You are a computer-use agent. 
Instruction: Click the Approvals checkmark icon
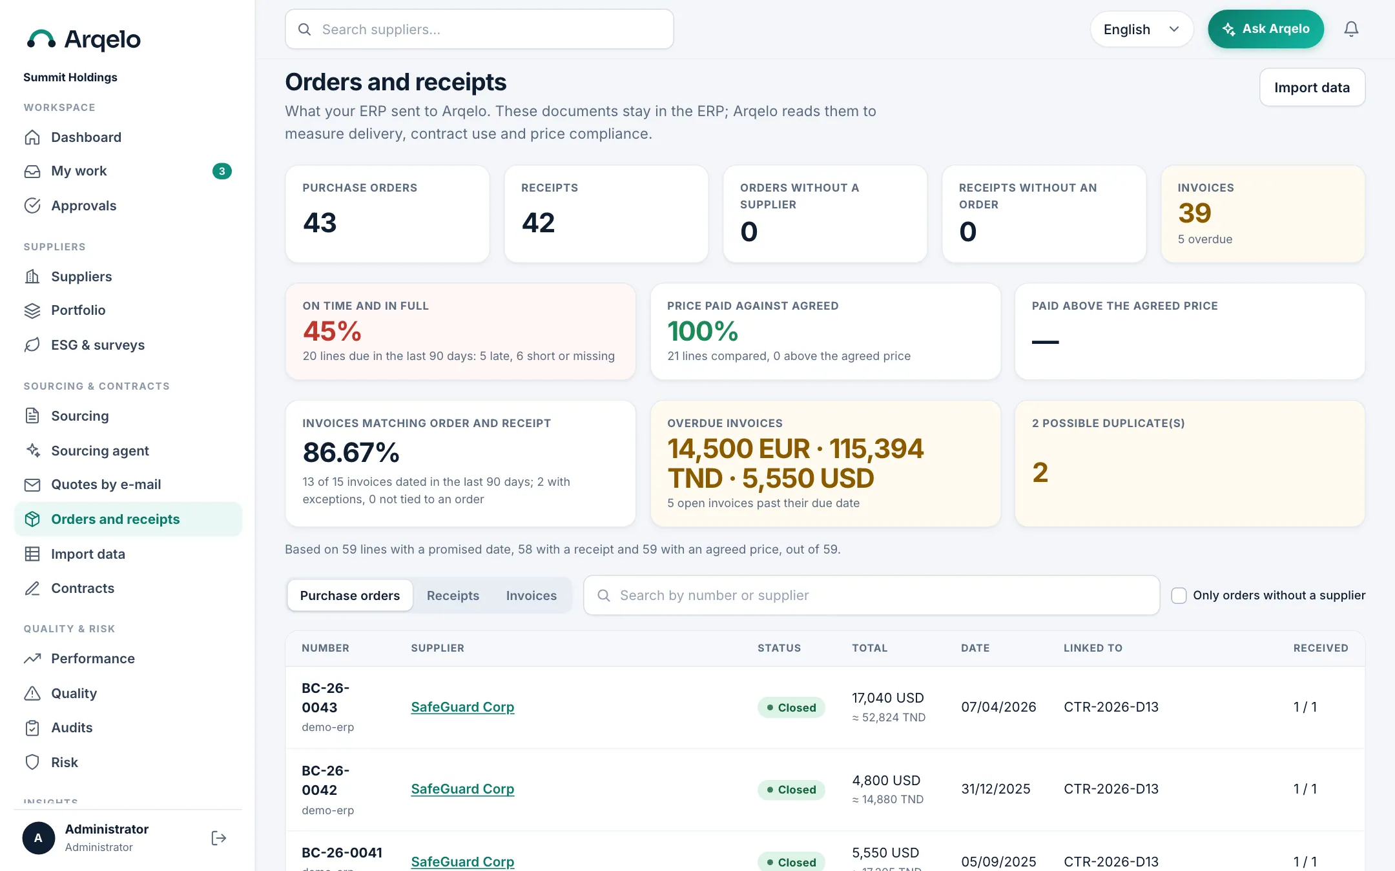coord(32,206)
